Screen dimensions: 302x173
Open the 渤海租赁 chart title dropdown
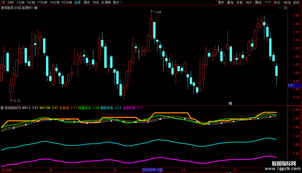pos(36,8)
